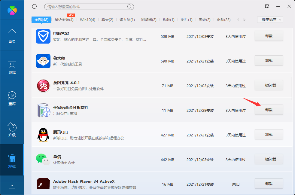Go to the 宝库 software library
Screen dimensions: 295x195
pos(12,99)
